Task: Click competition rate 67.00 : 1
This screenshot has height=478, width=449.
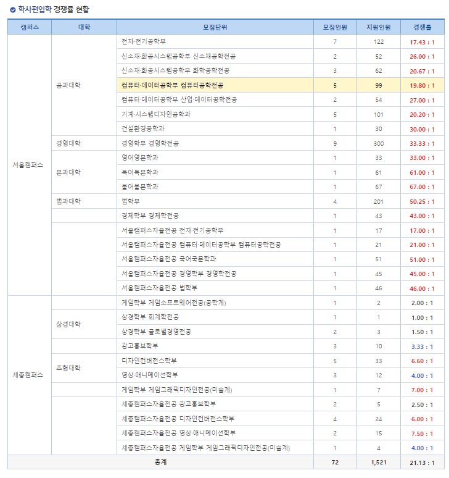Action: [422, 187]
